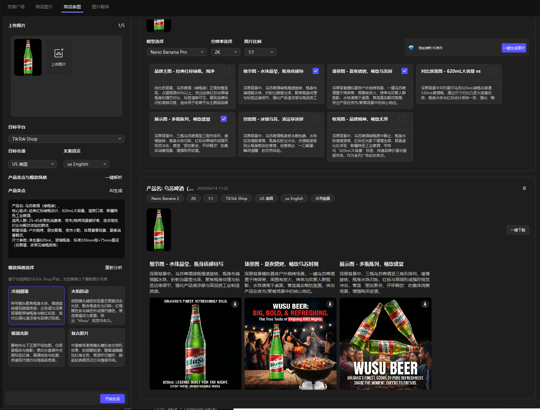Open the us English language dropdown
The width and height of the screenshot is (540, 410).
coord(86,164)
